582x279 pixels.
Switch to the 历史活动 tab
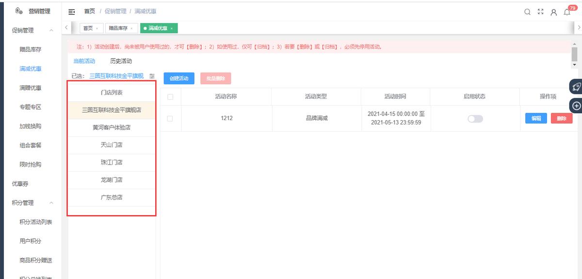pyautogui.click(x=122, y=61)
